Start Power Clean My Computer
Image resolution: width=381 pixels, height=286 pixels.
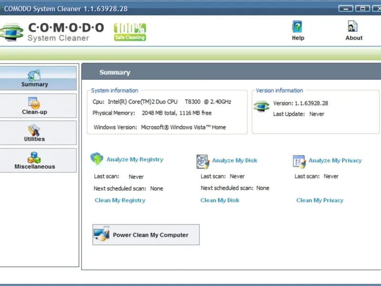[146, 235]
